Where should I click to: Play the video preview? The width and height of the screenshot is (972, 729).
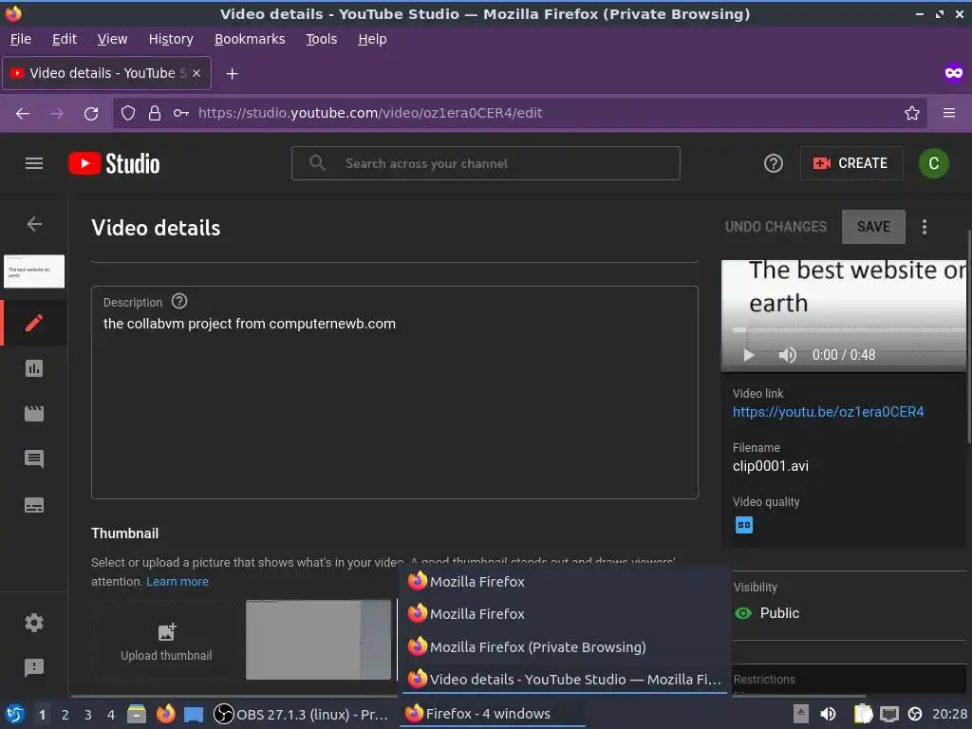tap(748, 355)
